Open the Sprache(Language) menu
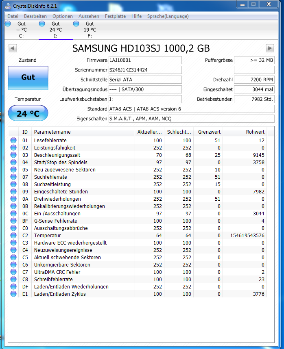The image size is (284, 349). (x=168, y=16)
